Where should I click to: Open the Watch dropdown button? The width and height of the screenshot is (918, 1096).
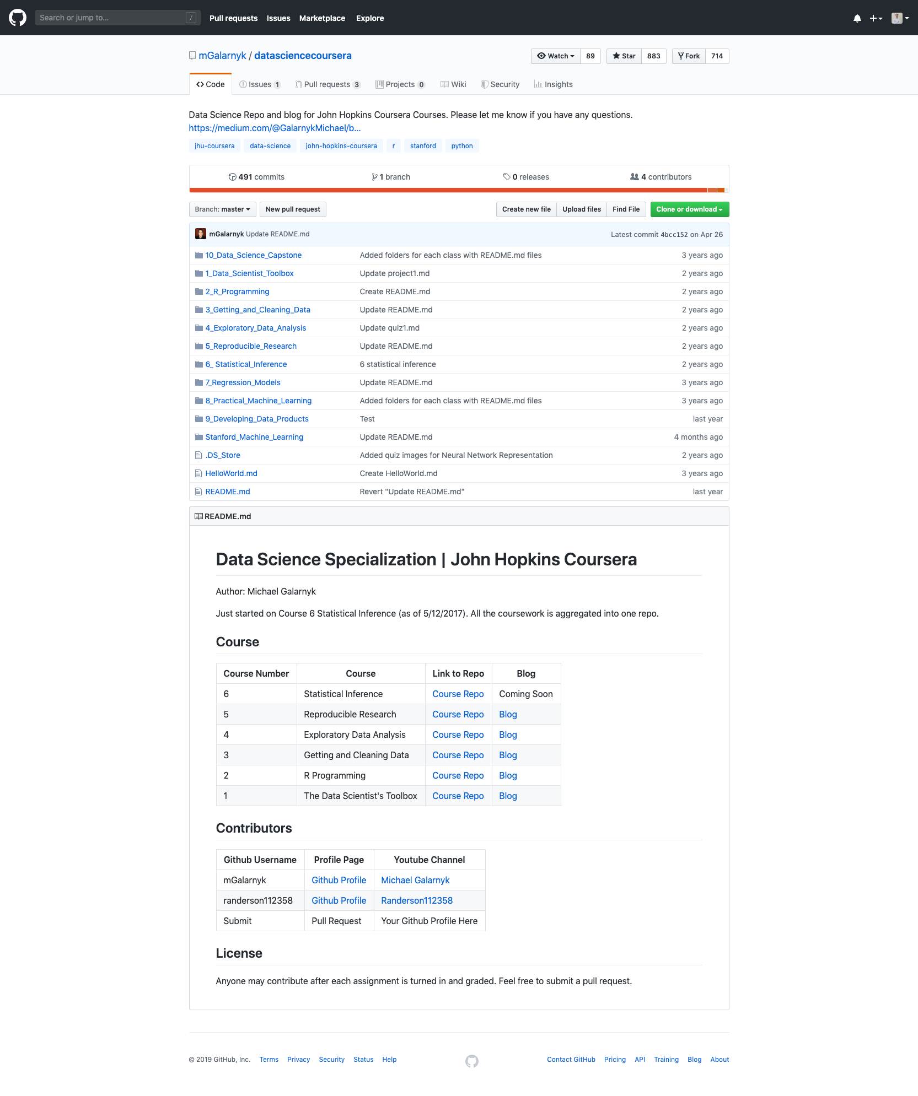[x=556, y=56]
